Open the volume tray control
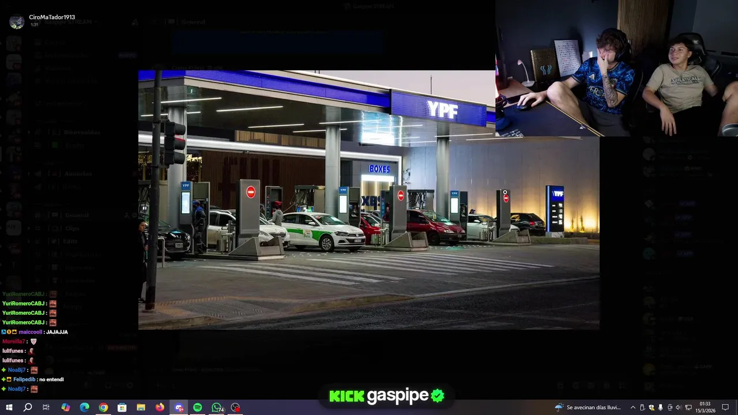 [x=679, y=407]
